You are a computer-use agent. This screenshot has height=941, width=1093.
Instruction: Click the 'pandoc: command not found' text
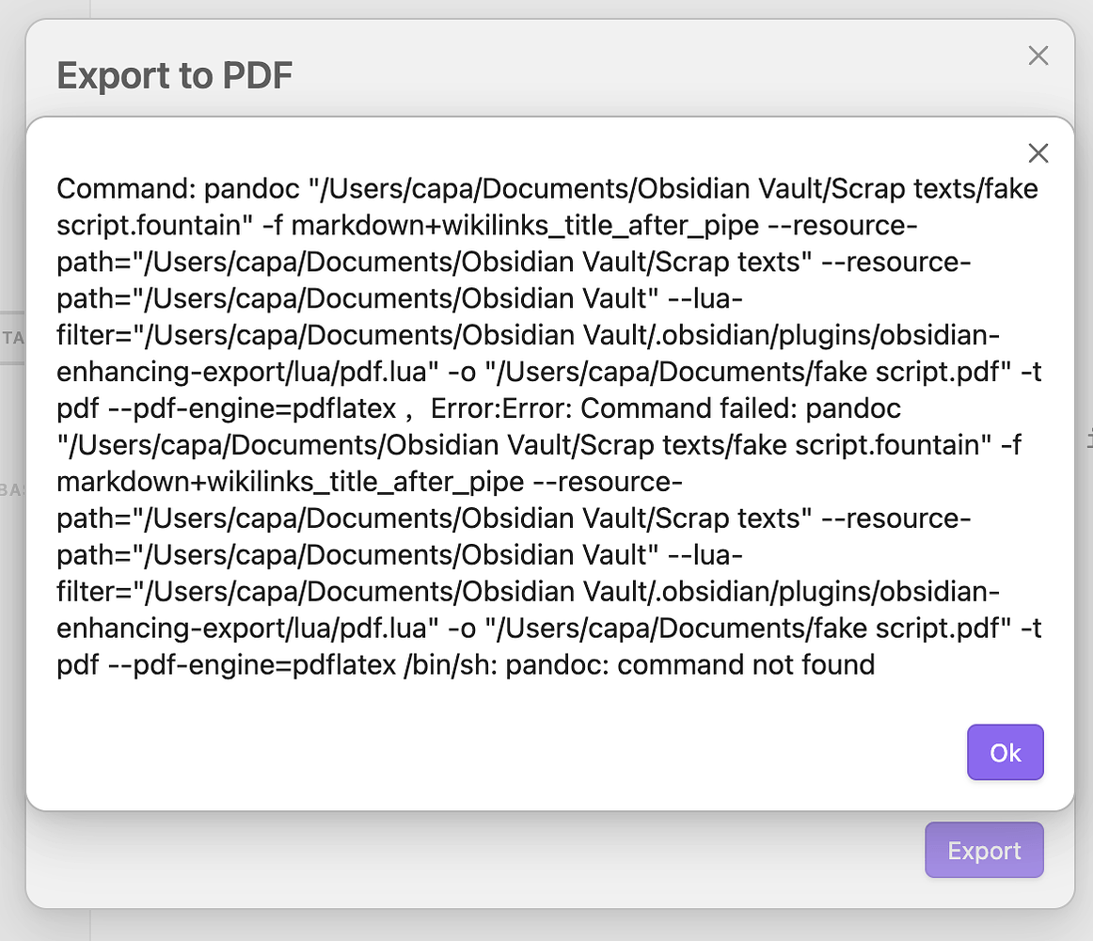click(x=689, y=664)
